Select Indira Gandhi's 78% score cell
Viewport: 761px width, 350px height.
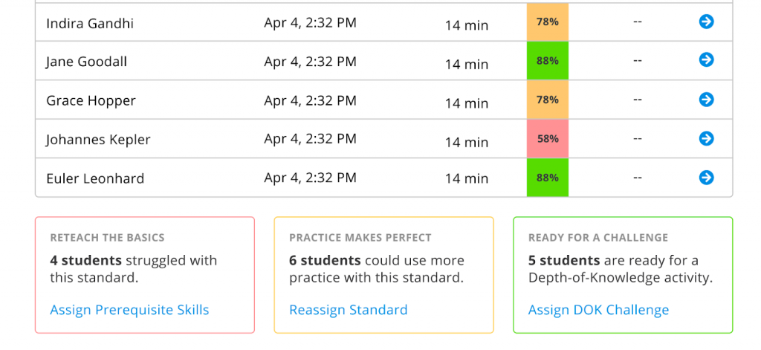pyautogui.click(x=548, y=22)
